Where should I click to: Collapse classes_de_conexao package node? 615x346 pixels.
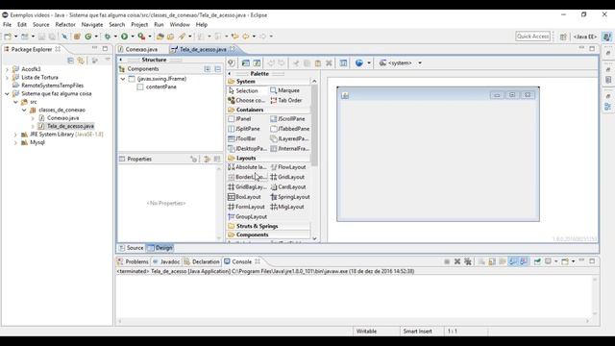[x=24, y=111]
